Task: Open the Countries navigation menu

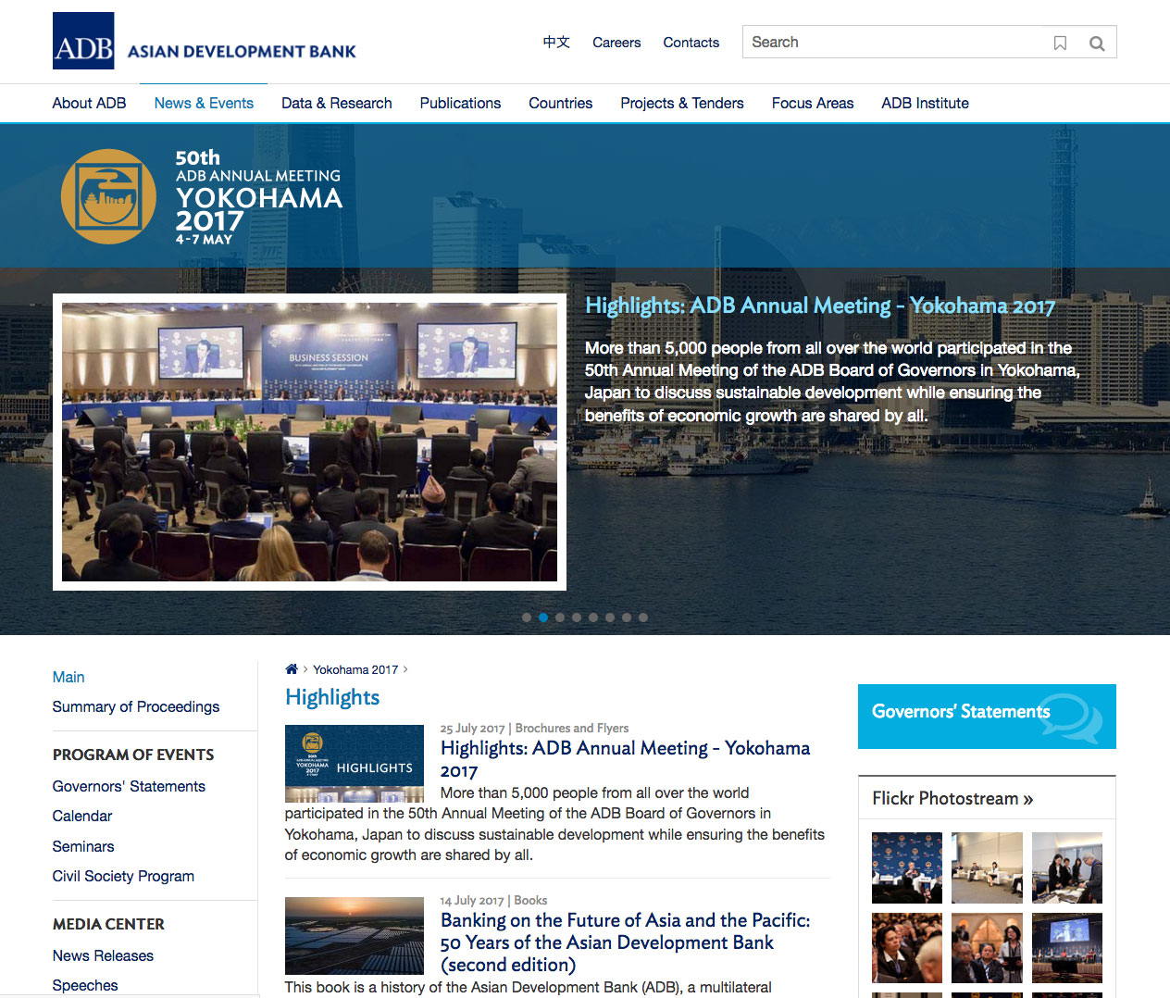Action: click(560, 103)
